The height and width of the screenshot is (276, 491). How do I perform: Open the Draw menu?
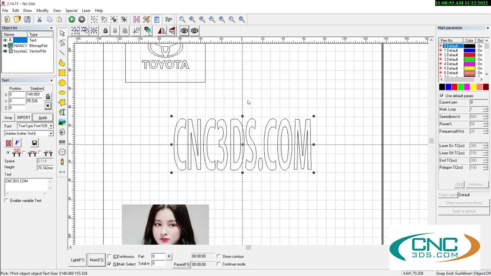point(28,10)
